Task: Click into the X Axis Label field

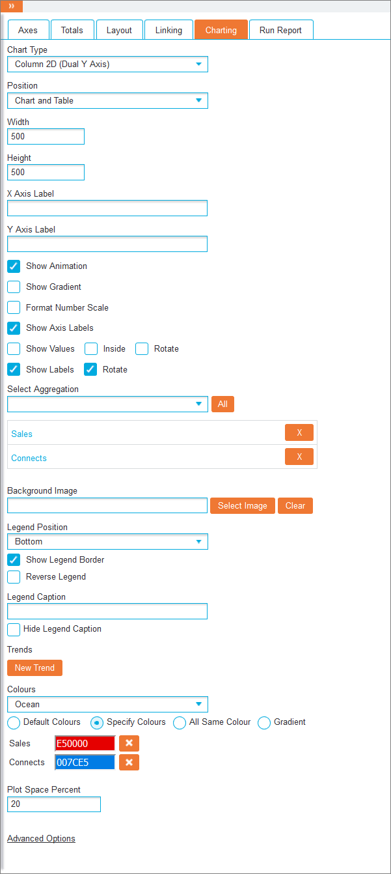Action: (107, 208)
